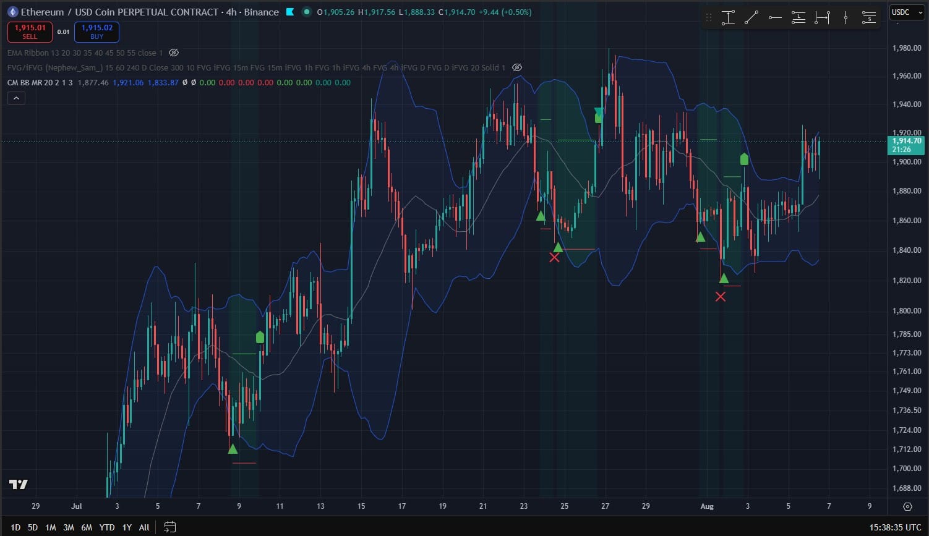Open the USDC currency dropdown
The image size is (929, 536).
[907, 12]
